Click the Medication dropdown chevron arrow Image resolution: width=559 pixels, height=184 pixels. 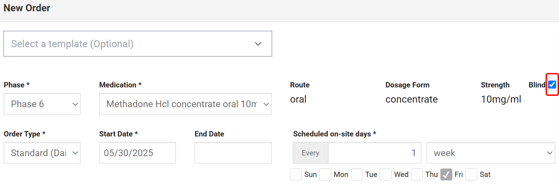click(266, 104)
